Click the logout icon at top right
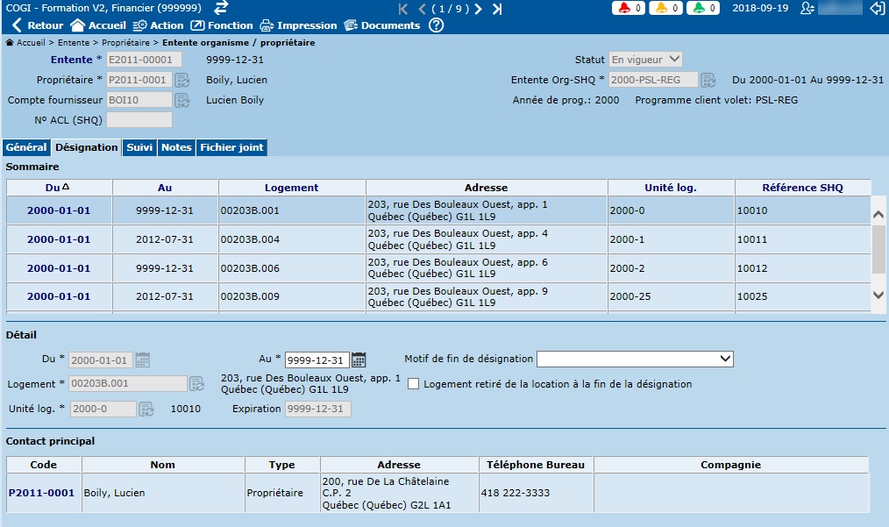 (877, 8)
